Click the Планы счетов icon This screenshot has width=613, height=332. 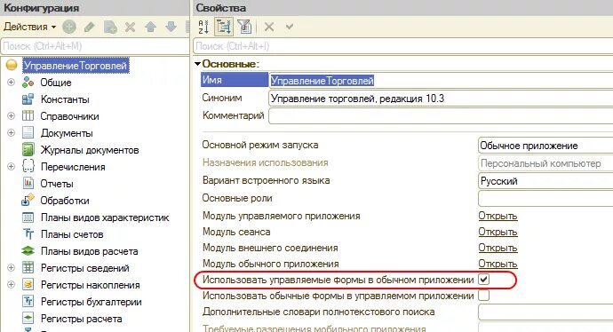tap(28, 234)
